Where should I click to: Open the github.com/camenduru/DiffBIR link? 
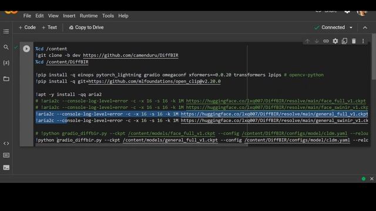pyautogui.click(x=130, y=55)
